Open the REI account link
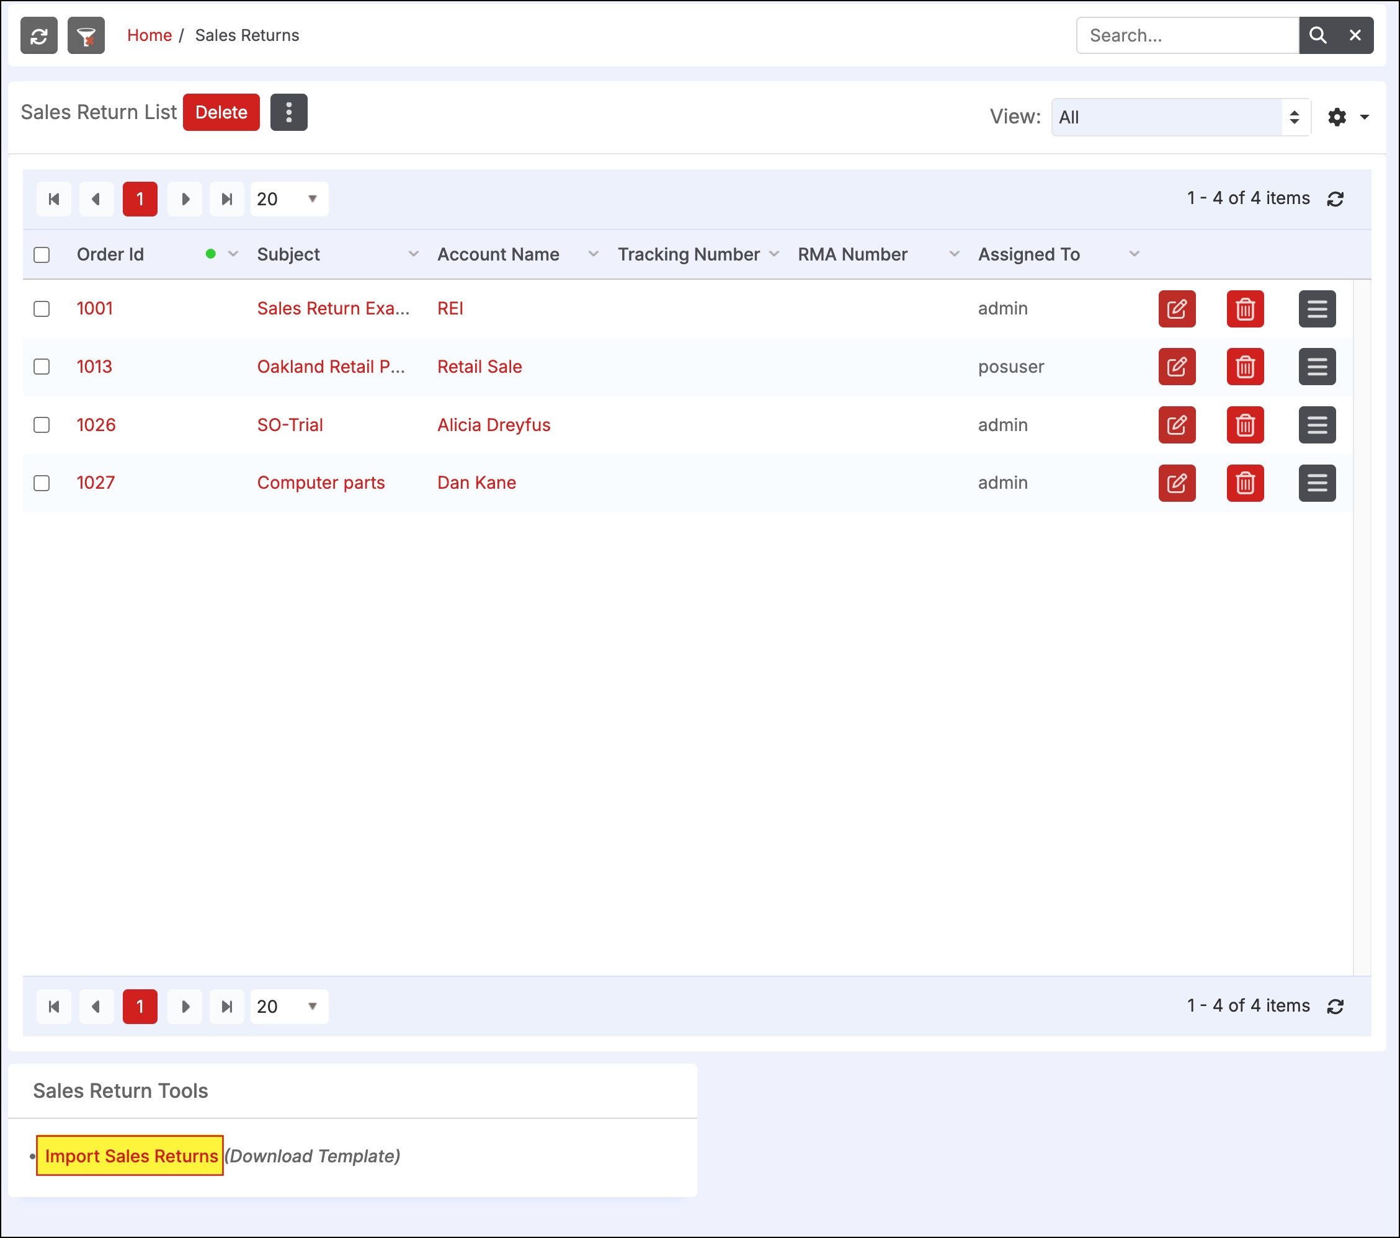Image resolution: width=1400 pixels, height=1238 pixels. [451, 309]
